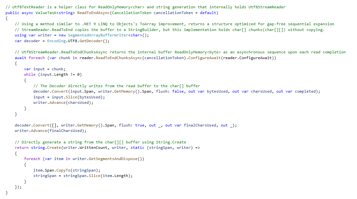Click 'flush: false' in the first Convert call
357x199 pixels.
[170, 91]
